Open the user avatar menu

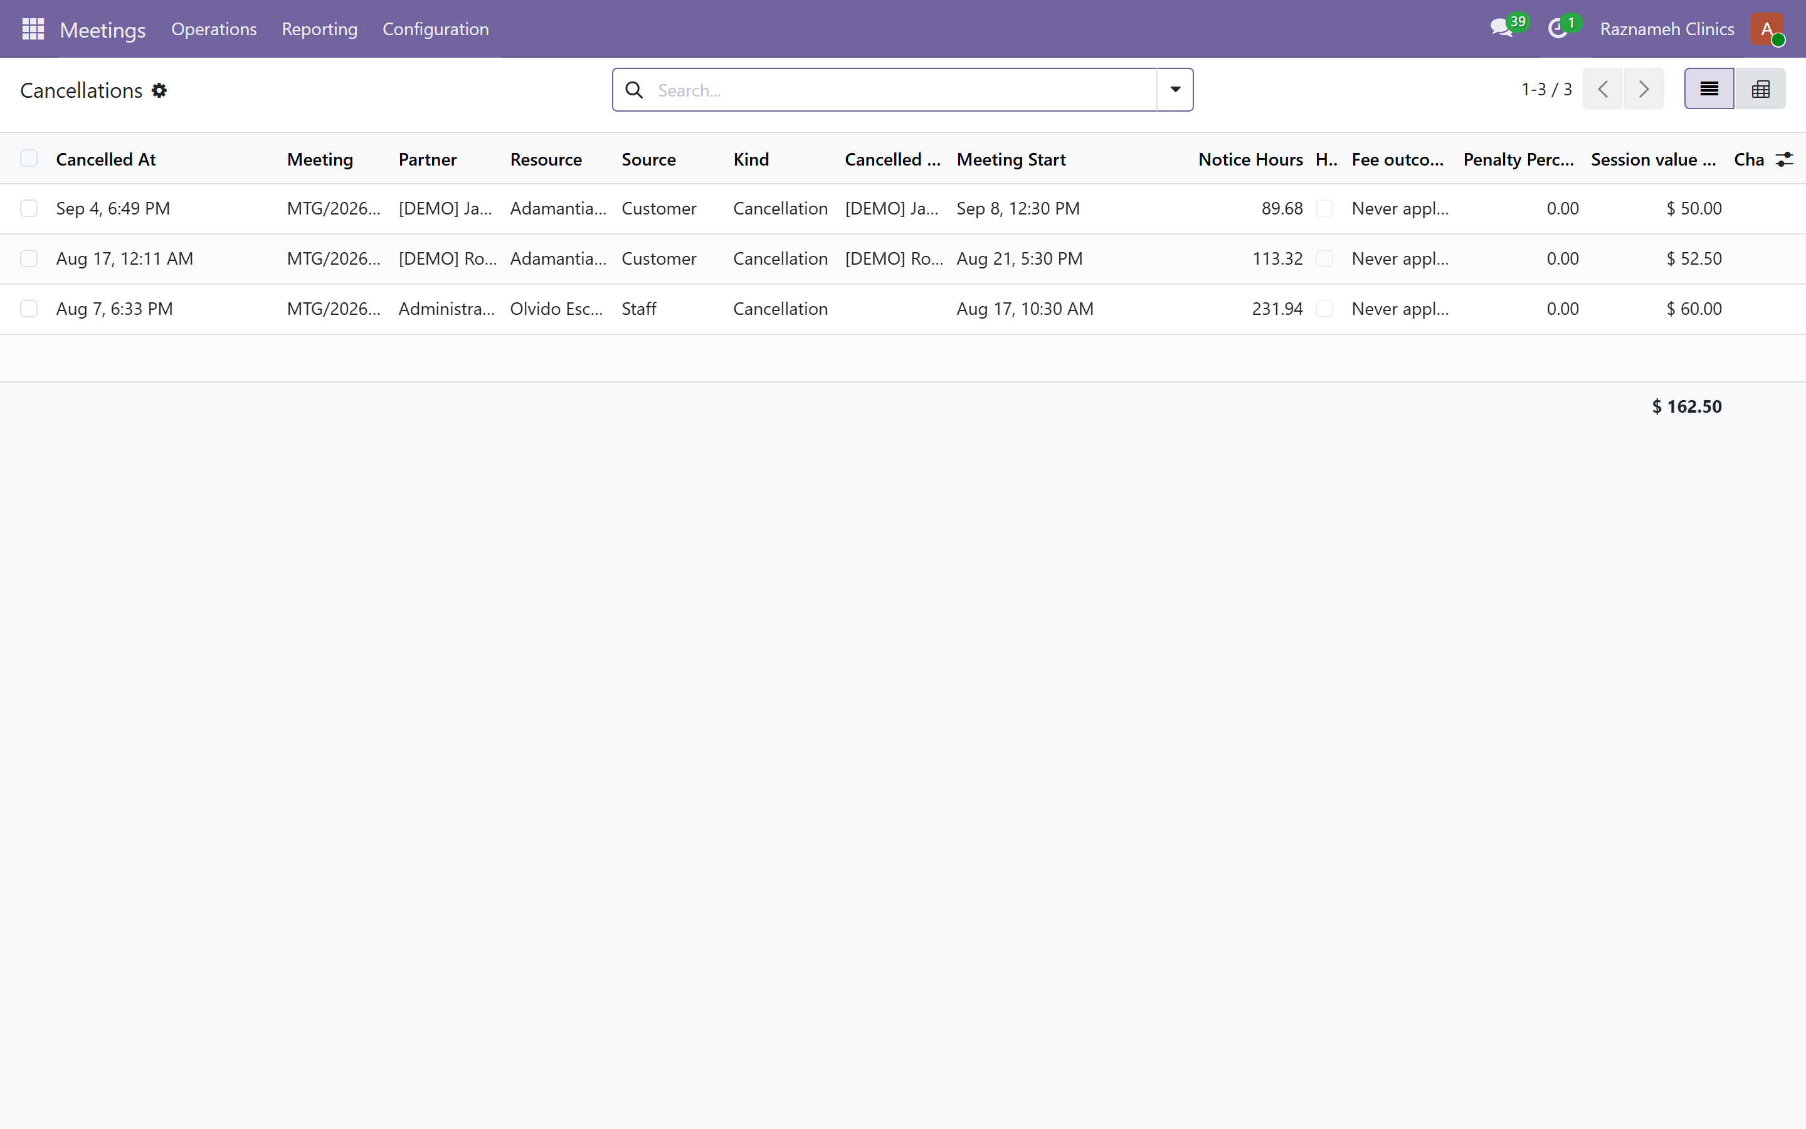point(1766,29)
